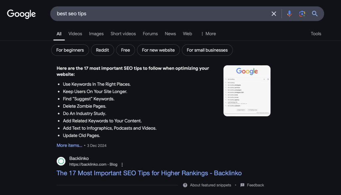The width and height of the screenshot is (341, 195).
Task: Open the Web results tab
Action: tap(187, 34)
